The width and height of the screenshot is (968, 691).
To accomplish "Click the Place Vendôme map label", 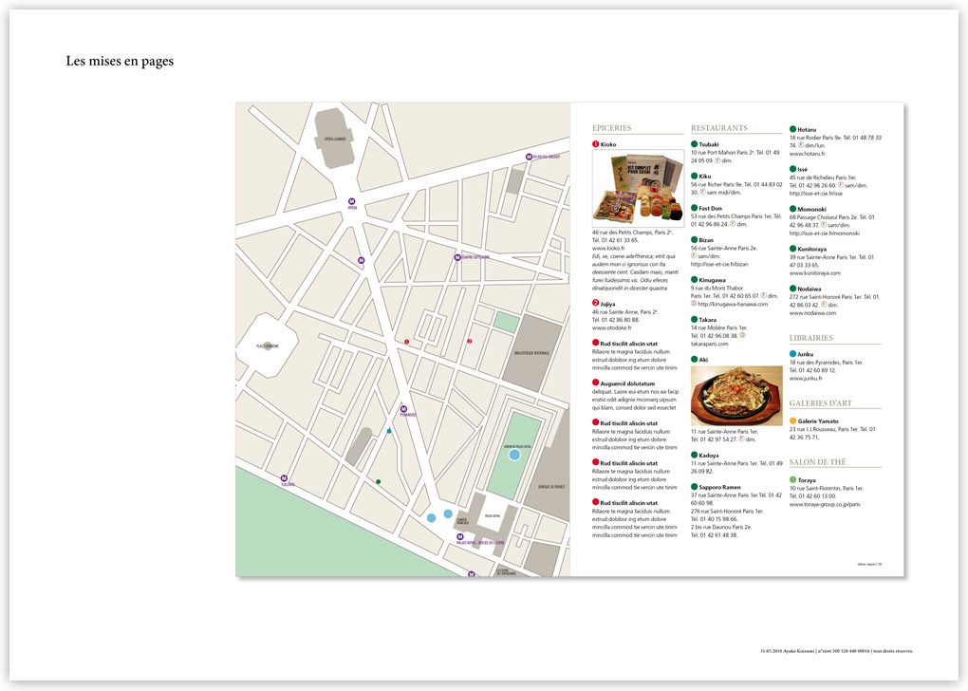I will click(x=268, y=345).
